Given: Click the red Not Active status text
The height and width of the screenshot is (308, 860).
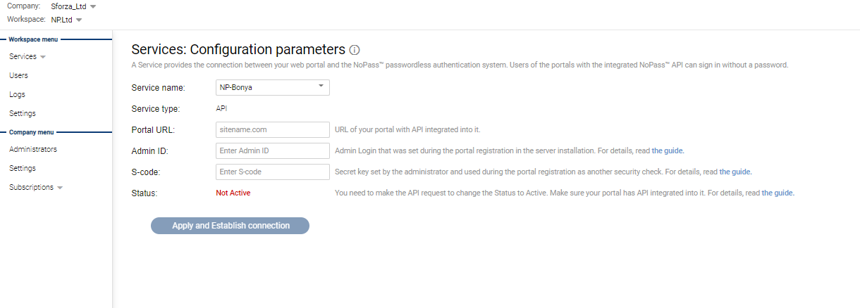Looking at the screenshot, I should [x=233, y=193].
